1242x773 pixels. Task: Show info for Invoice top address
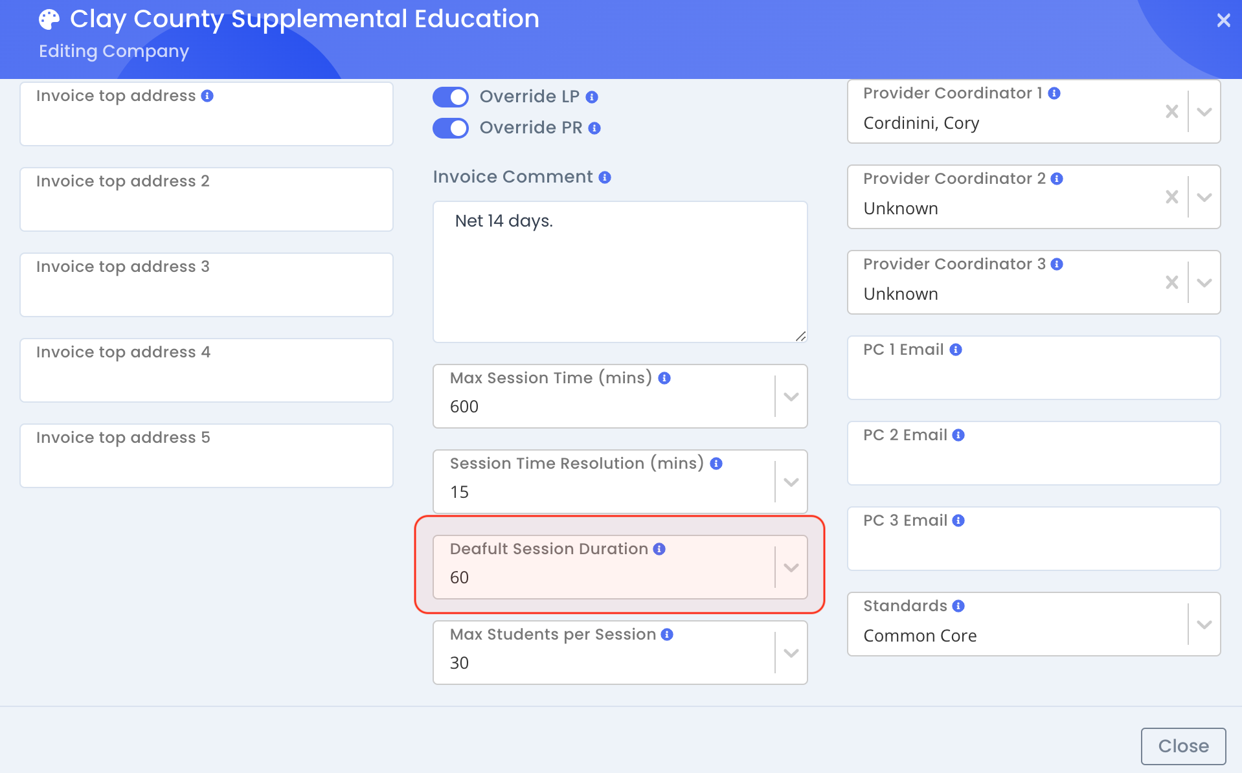pyautogui.click(x=207, y=96)
